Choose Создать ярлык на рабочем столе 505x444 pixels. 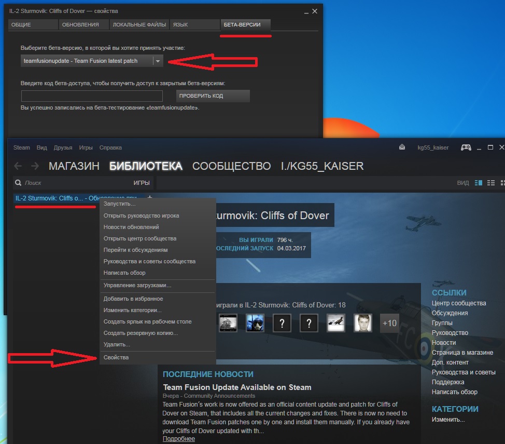pos(158,322)
